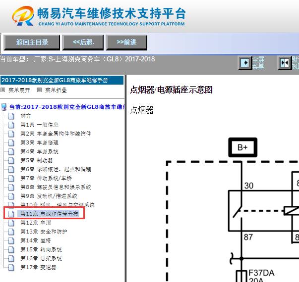The width and height of the screenshot is (299, 282).
Task: Click the page icon beside 第9章
Action: point(11,196)
